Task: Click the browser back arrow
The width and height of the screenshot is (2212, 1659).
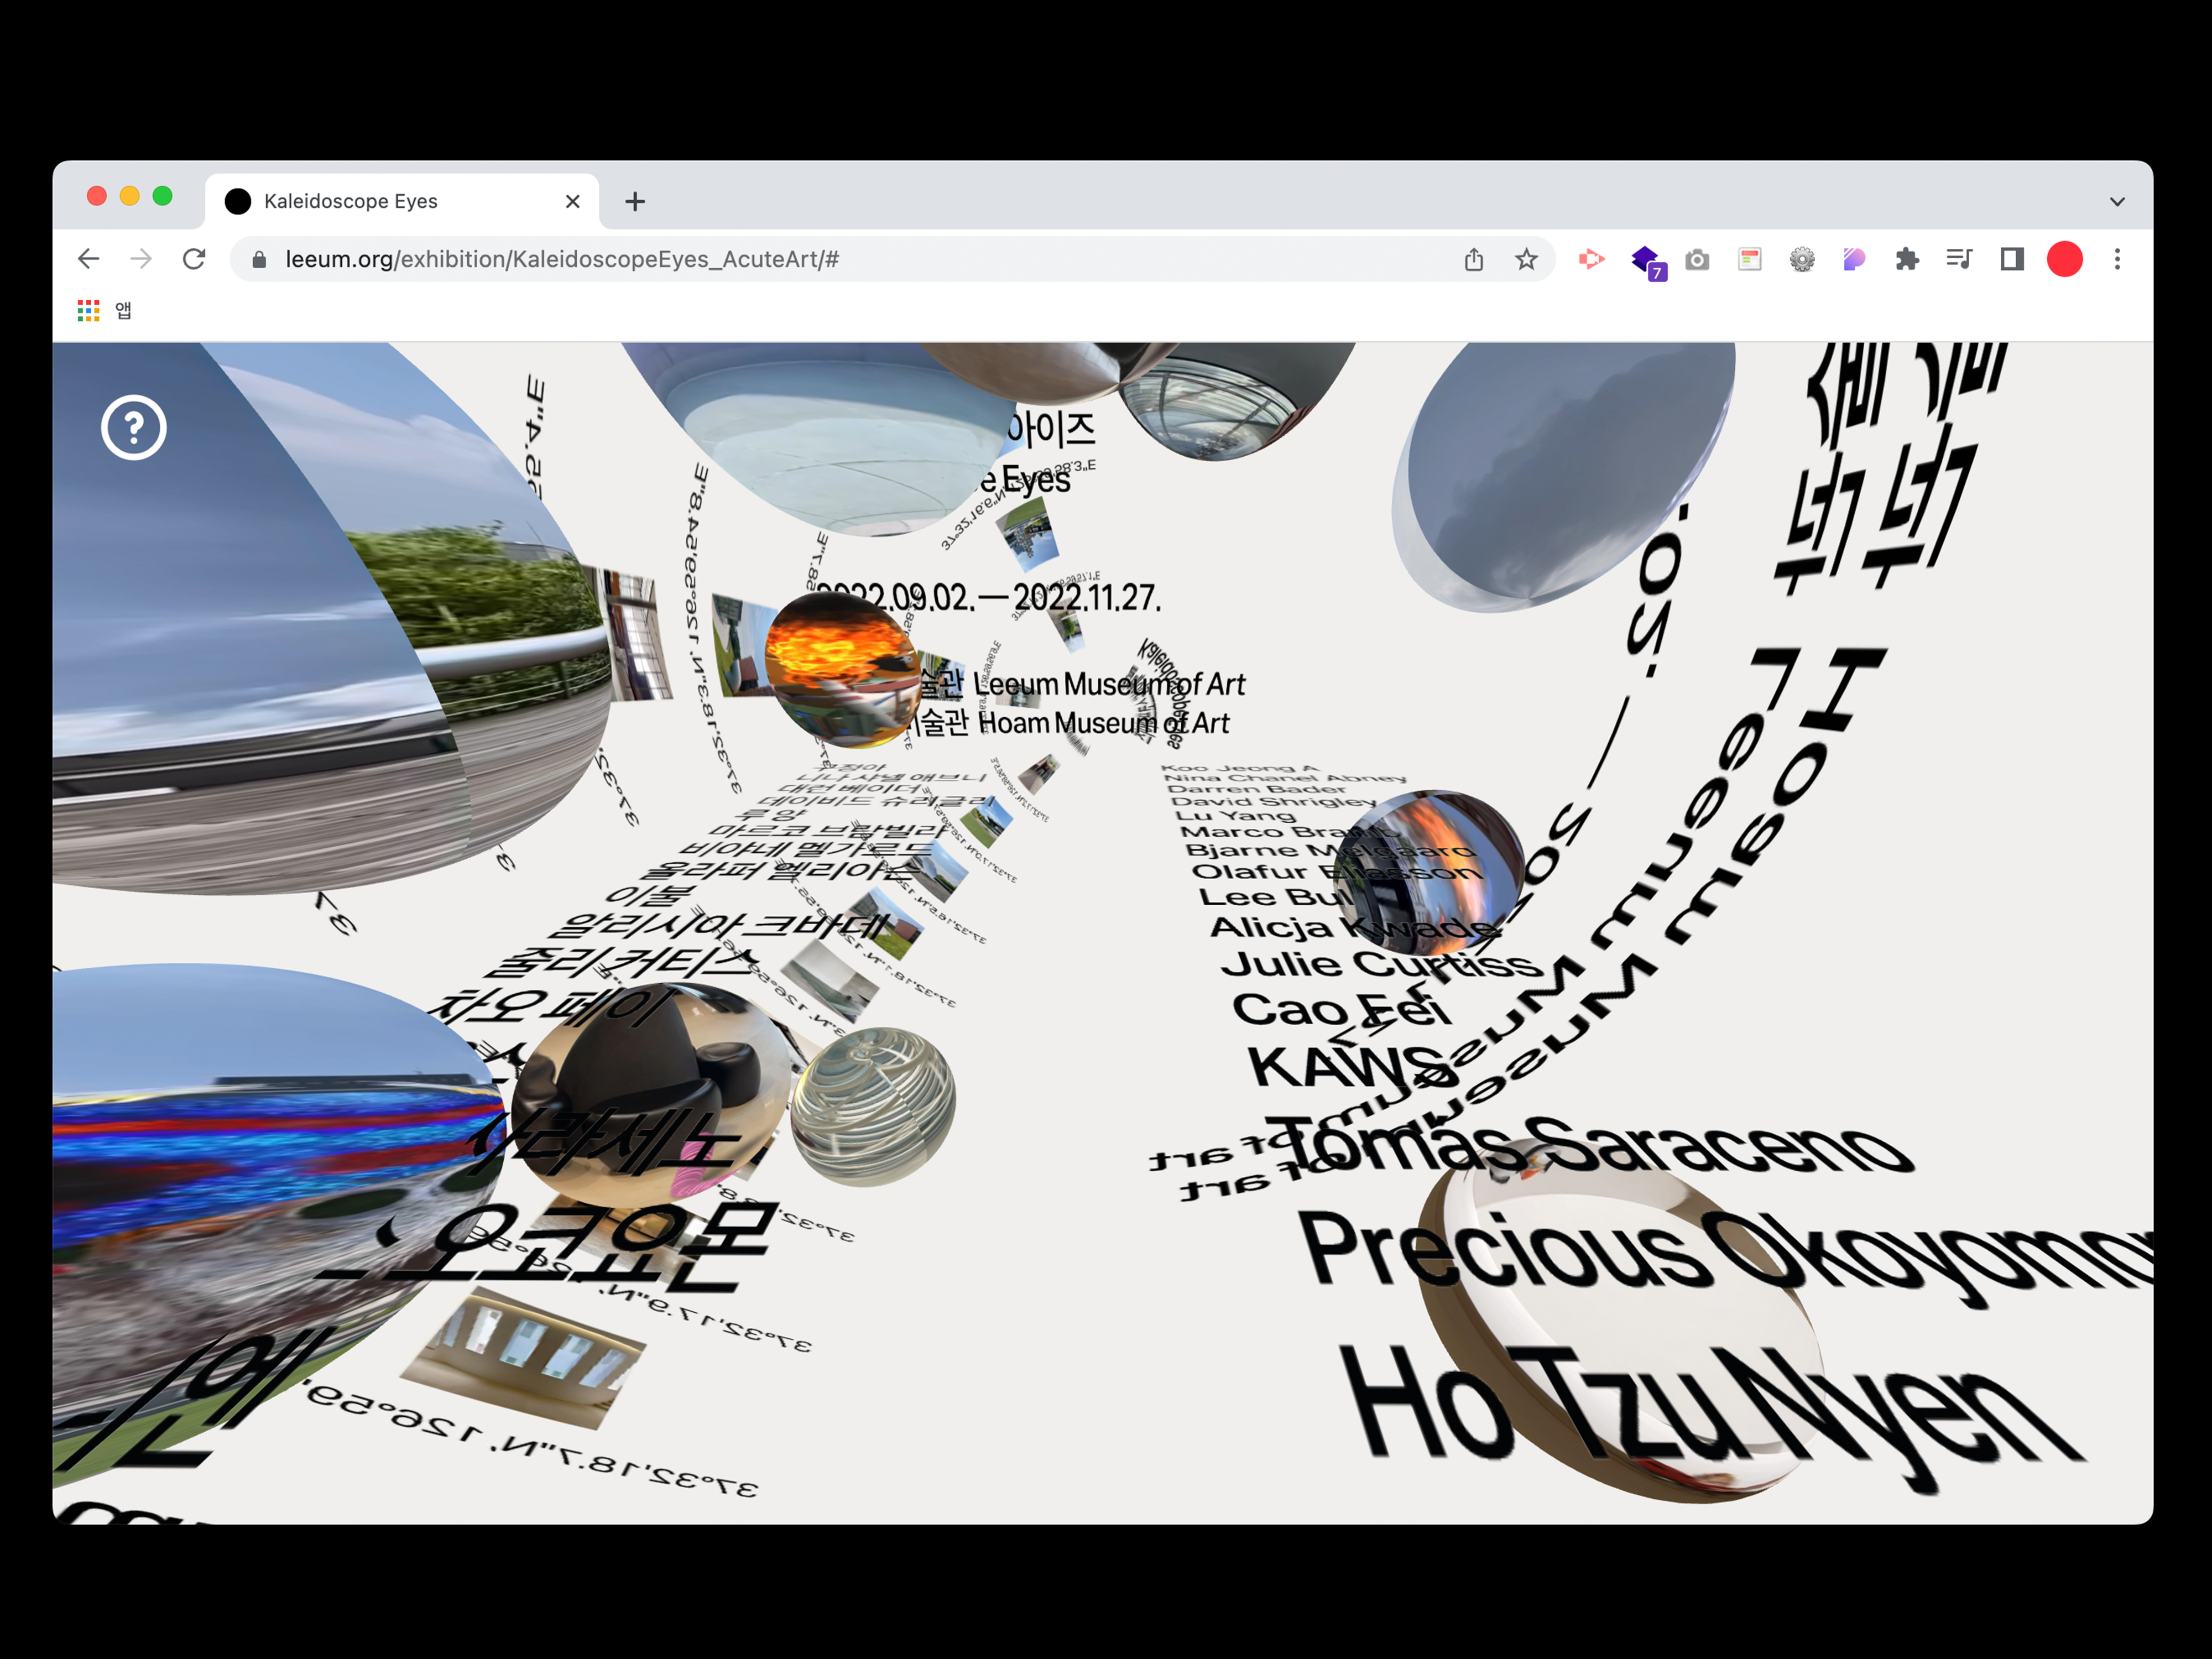Action: 89,259
